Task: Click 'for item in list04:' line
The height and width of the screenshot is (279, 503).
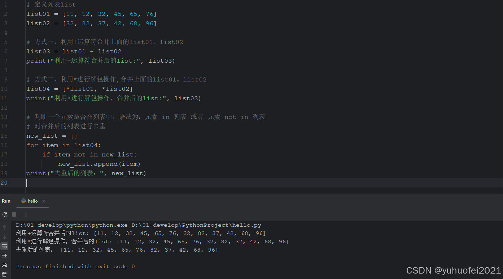Action: point(64,145)
